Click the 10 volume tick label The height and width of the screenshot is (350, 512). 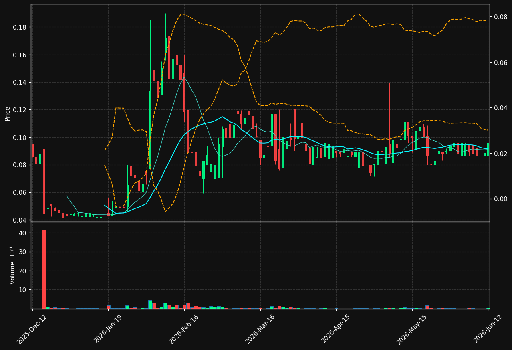point(23,290)
